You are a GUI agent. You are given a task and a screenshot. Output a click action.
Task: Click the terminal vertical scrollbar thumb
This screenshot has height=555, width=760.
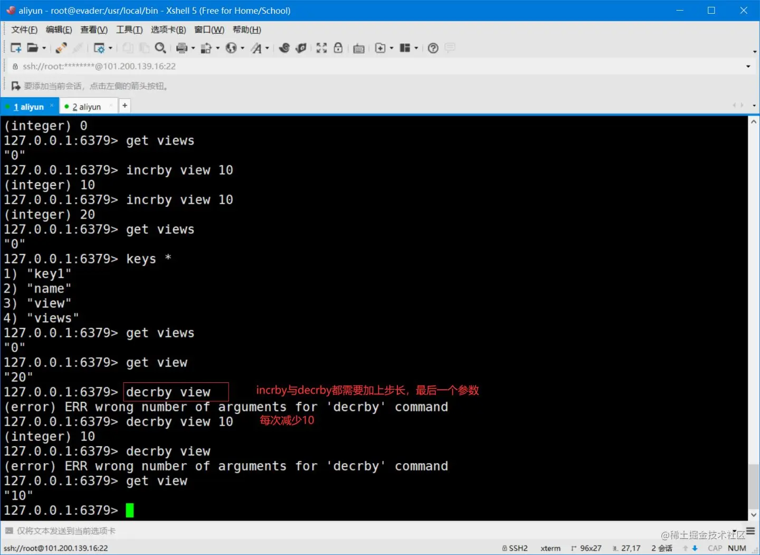point(754,486)
